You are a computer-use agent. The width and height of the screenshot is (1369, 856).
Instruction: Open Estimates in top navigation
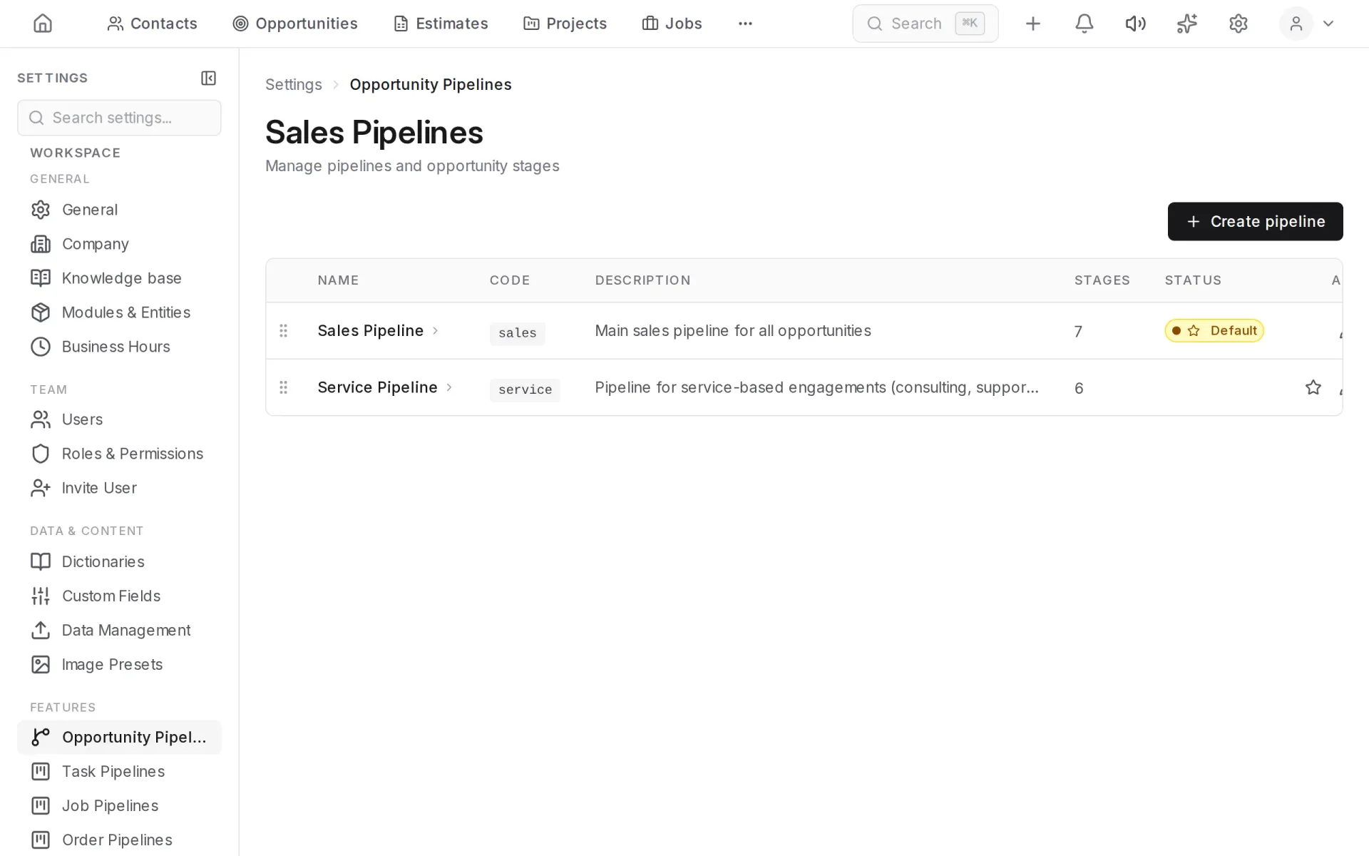tap(441, 24)
